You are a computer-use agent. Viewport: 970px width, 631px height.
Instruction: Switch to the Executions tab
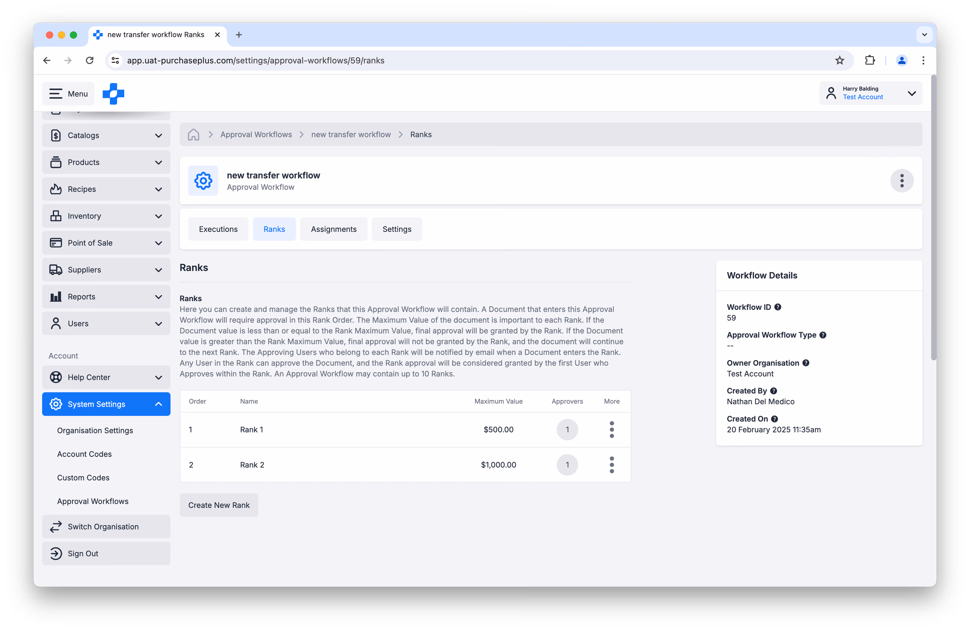218,229
